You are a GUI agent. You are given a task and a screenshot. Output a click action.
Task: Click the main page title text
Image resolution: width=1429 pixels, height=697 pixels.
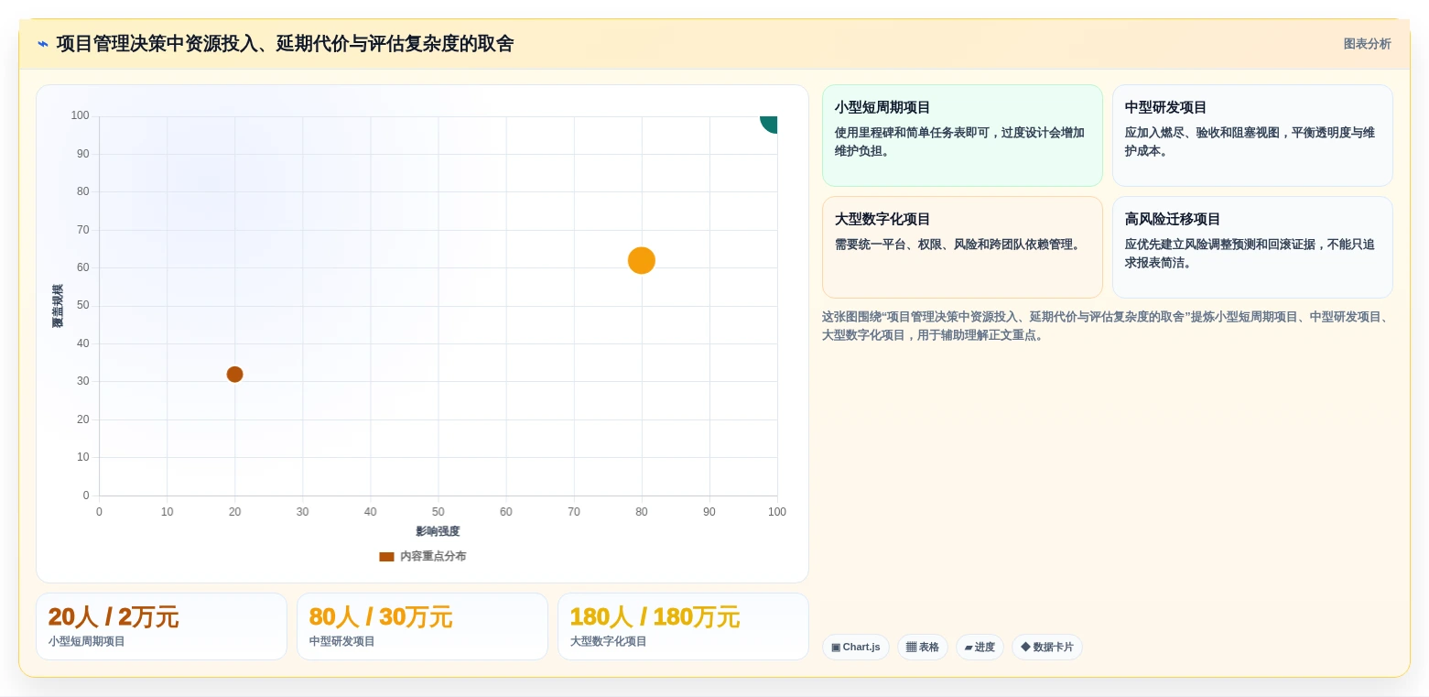285,44
